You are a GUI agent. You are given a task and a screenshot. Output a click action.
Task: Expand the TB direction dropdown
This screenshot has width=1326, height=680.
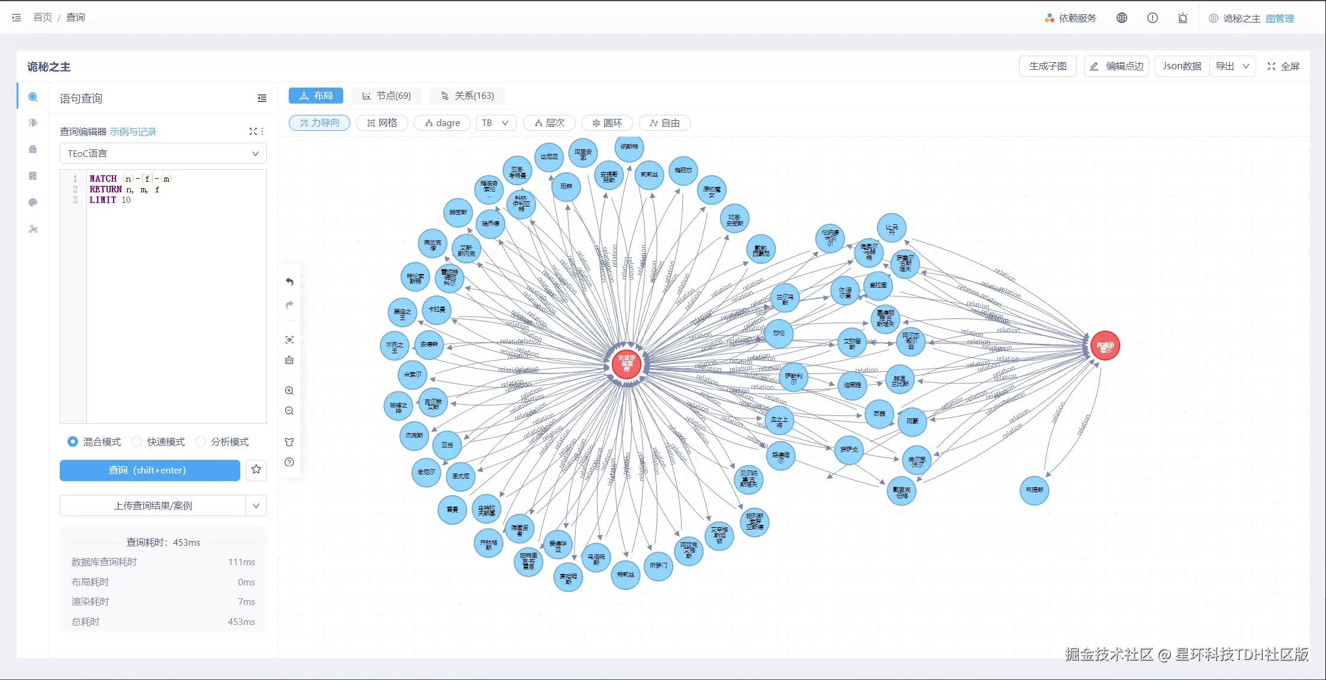496,123
